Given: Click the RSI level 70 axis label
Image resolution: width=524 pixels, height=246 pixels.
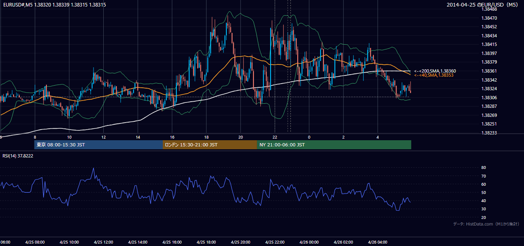Looking at the screenshot, I should coord(483,176).
